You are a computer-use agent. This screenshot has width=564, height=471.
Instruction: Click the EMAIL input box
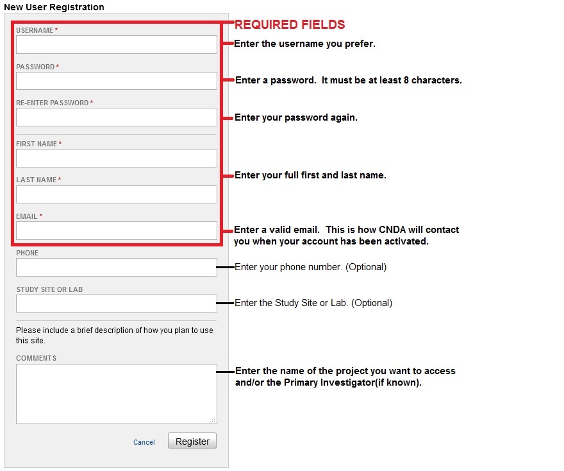116,231
